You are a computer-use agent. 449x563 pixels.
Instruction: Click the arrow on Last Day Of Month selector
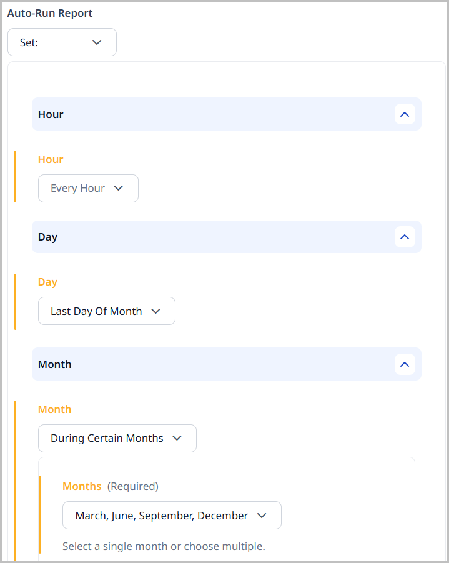click(156, 311)
